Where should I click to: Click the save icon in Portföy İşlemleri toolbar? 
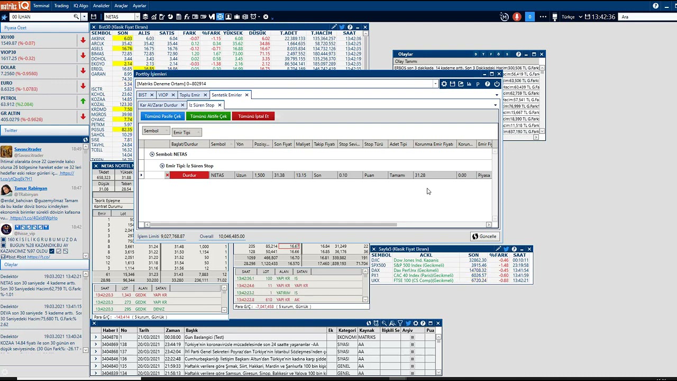(x=452, y=84)
